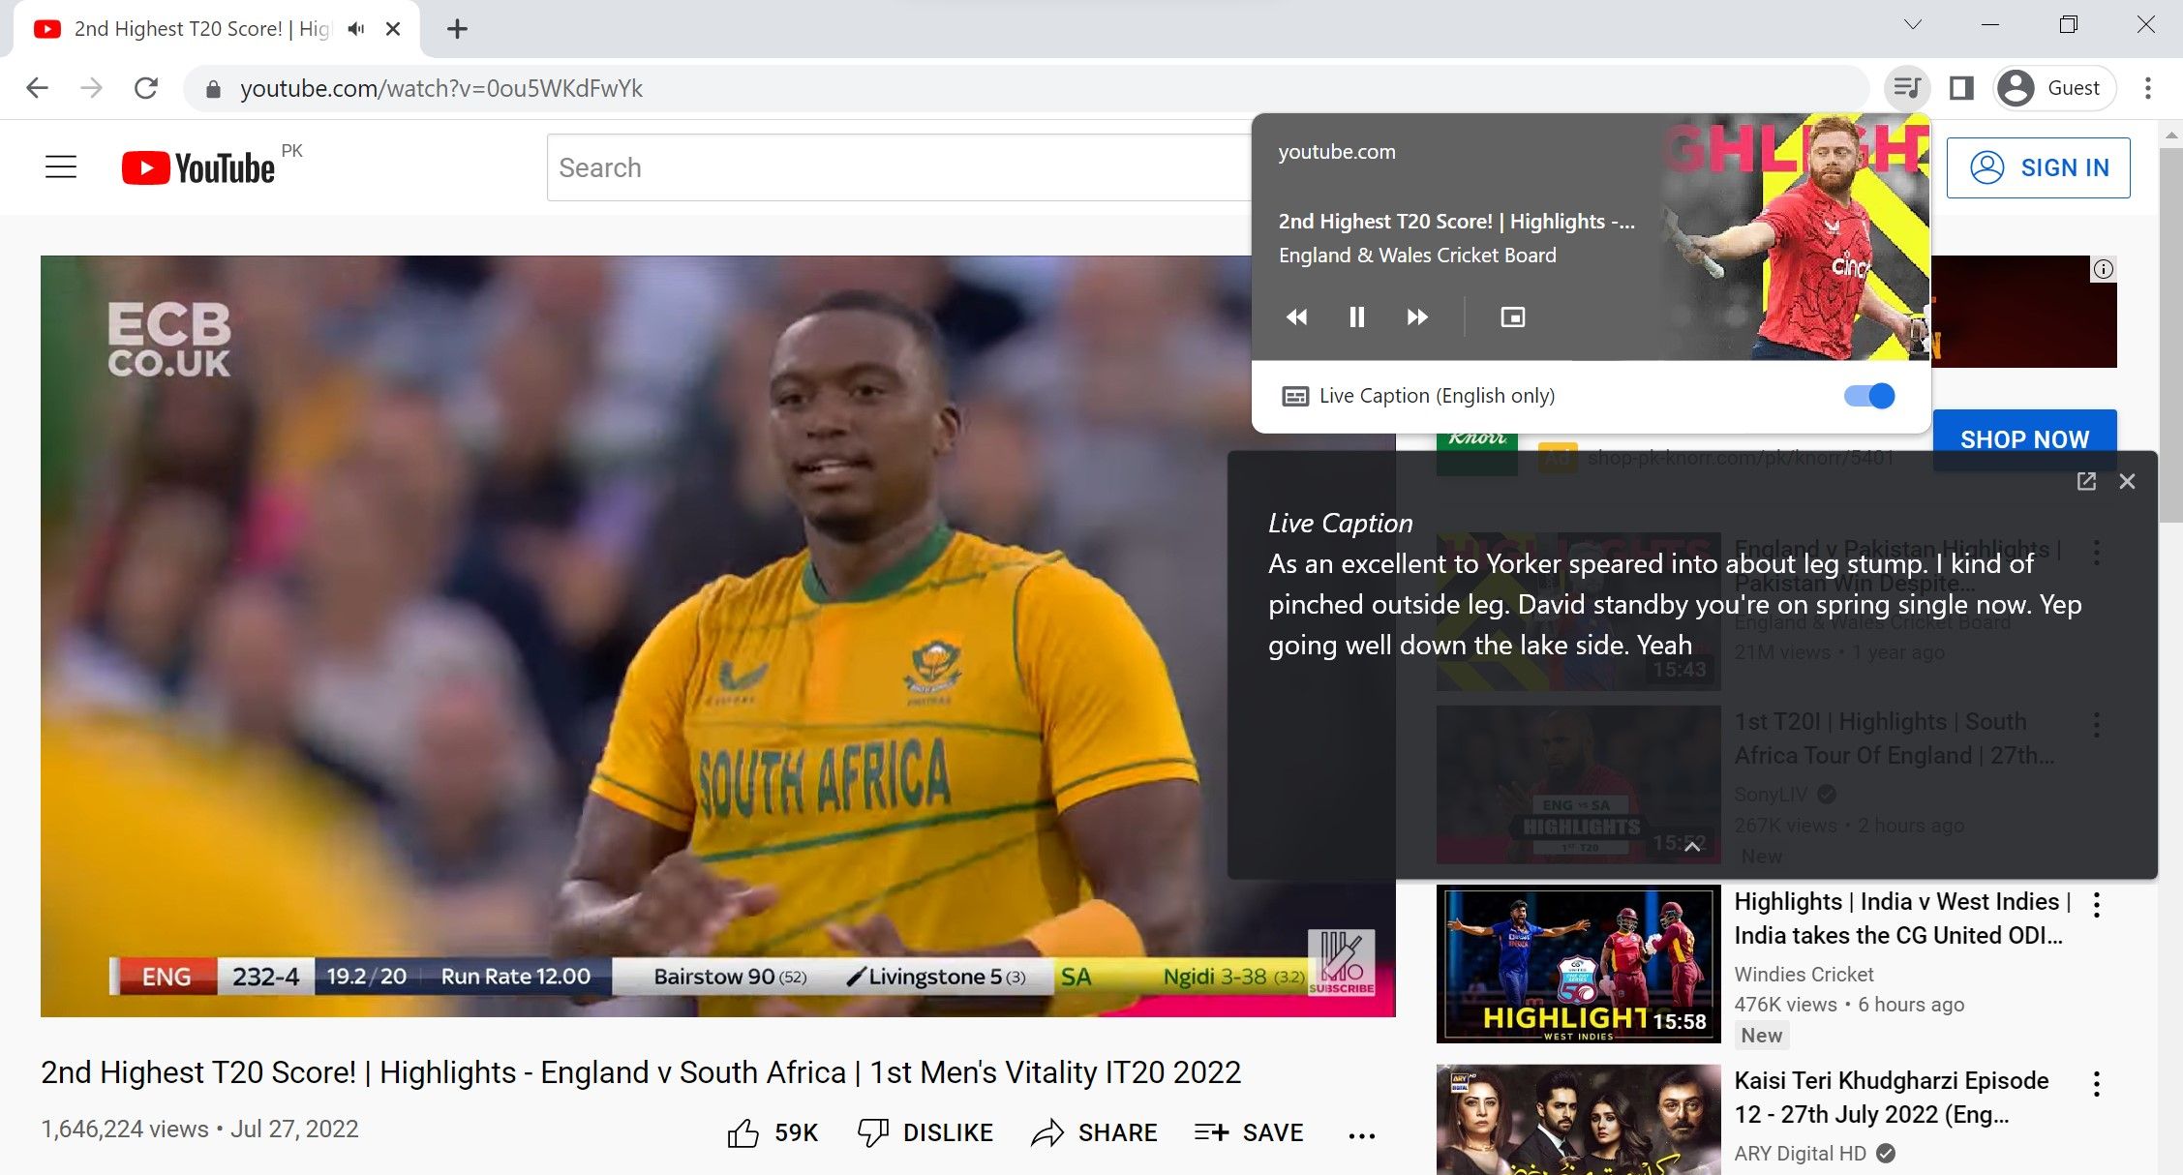Click the SIGN IN button
2183x1175 pixels.
[x=2038, y=167]
